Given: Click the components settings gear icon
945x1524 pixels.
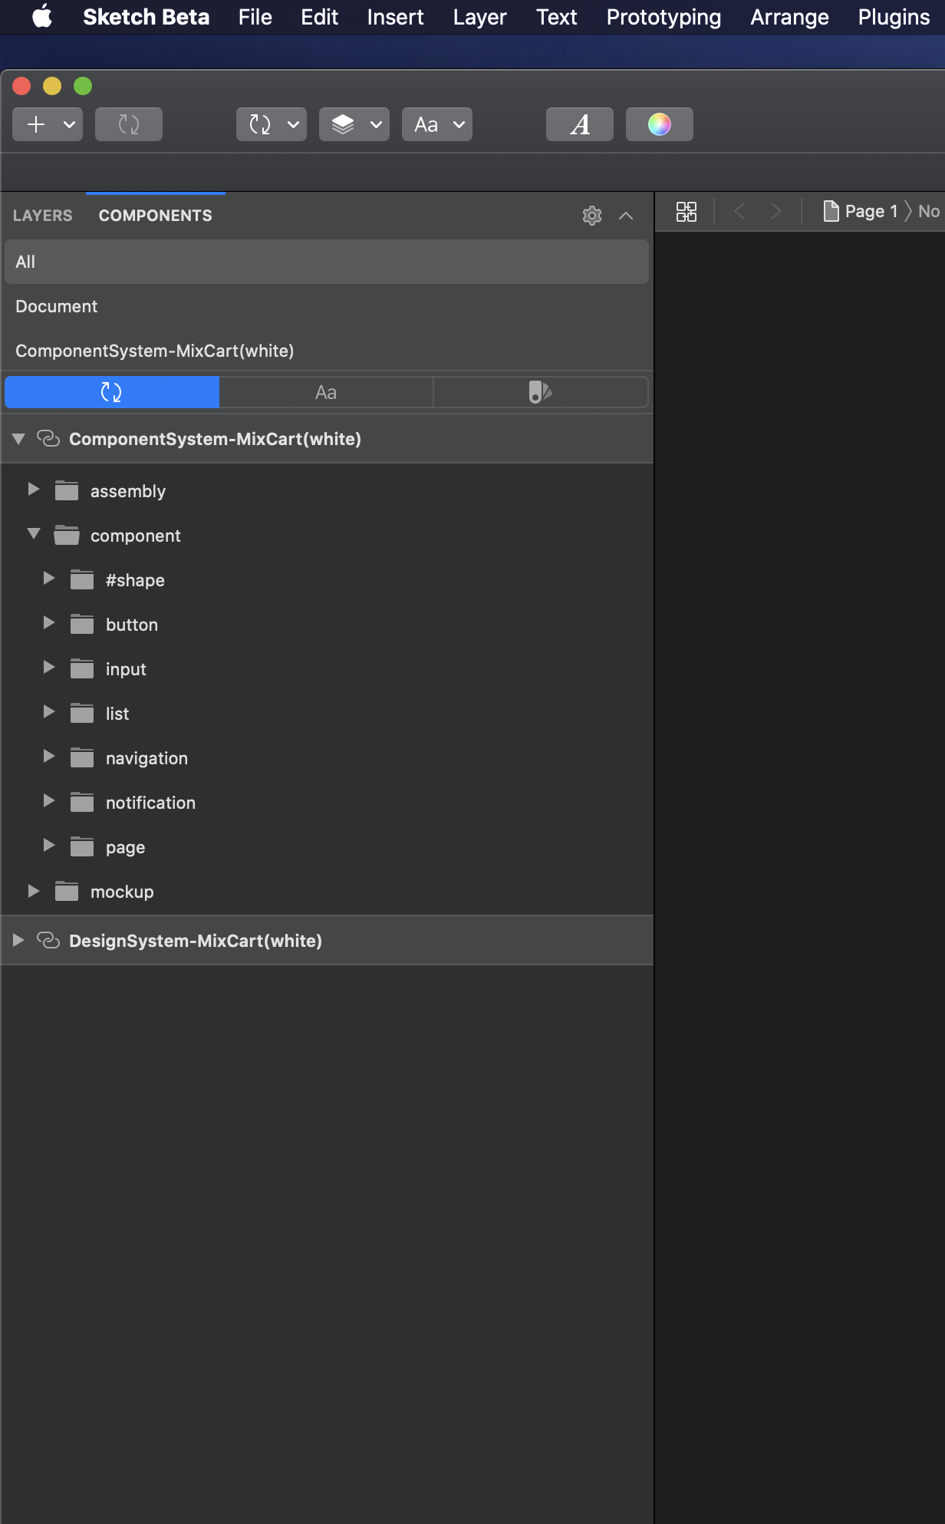Looking at the screenshot, I should click(592, 216).
